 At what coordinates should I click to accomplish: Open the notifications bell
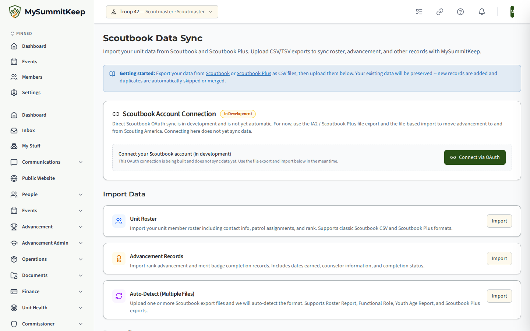point(482,12)
